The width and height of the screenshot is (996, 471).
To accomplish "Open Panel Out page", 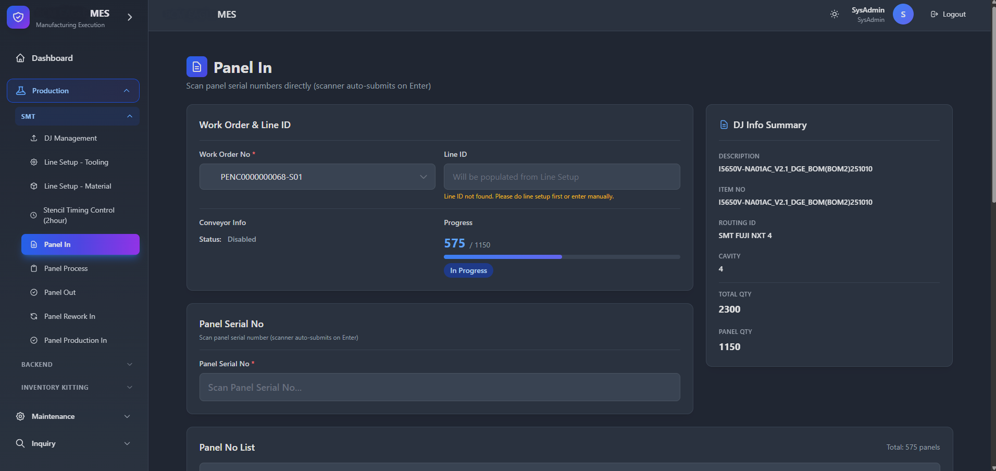I will point(80,292).
